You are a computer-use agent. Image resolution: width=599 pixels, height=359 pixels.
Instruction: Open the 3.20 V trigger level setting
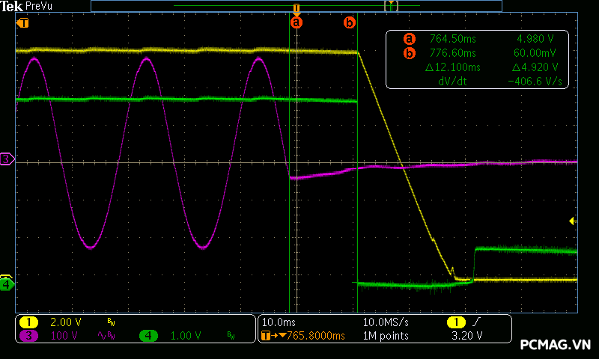tap(467, 336)
